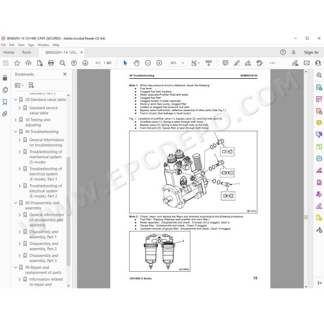Open the Page Thumbnails panel icon
The height and width of the screenshot is (324, 324).
5,90
